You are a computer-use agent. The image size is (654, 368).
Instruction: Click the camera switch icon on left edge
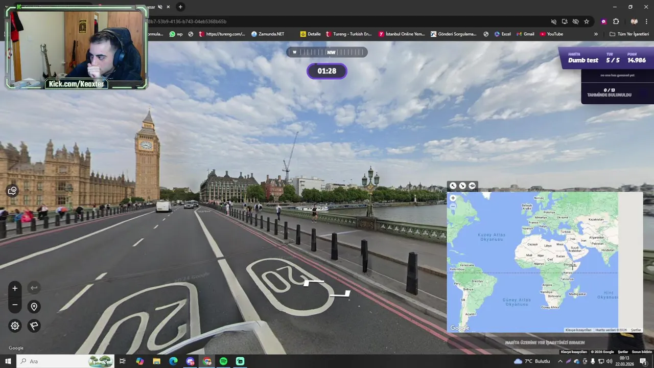coord(13,191)
